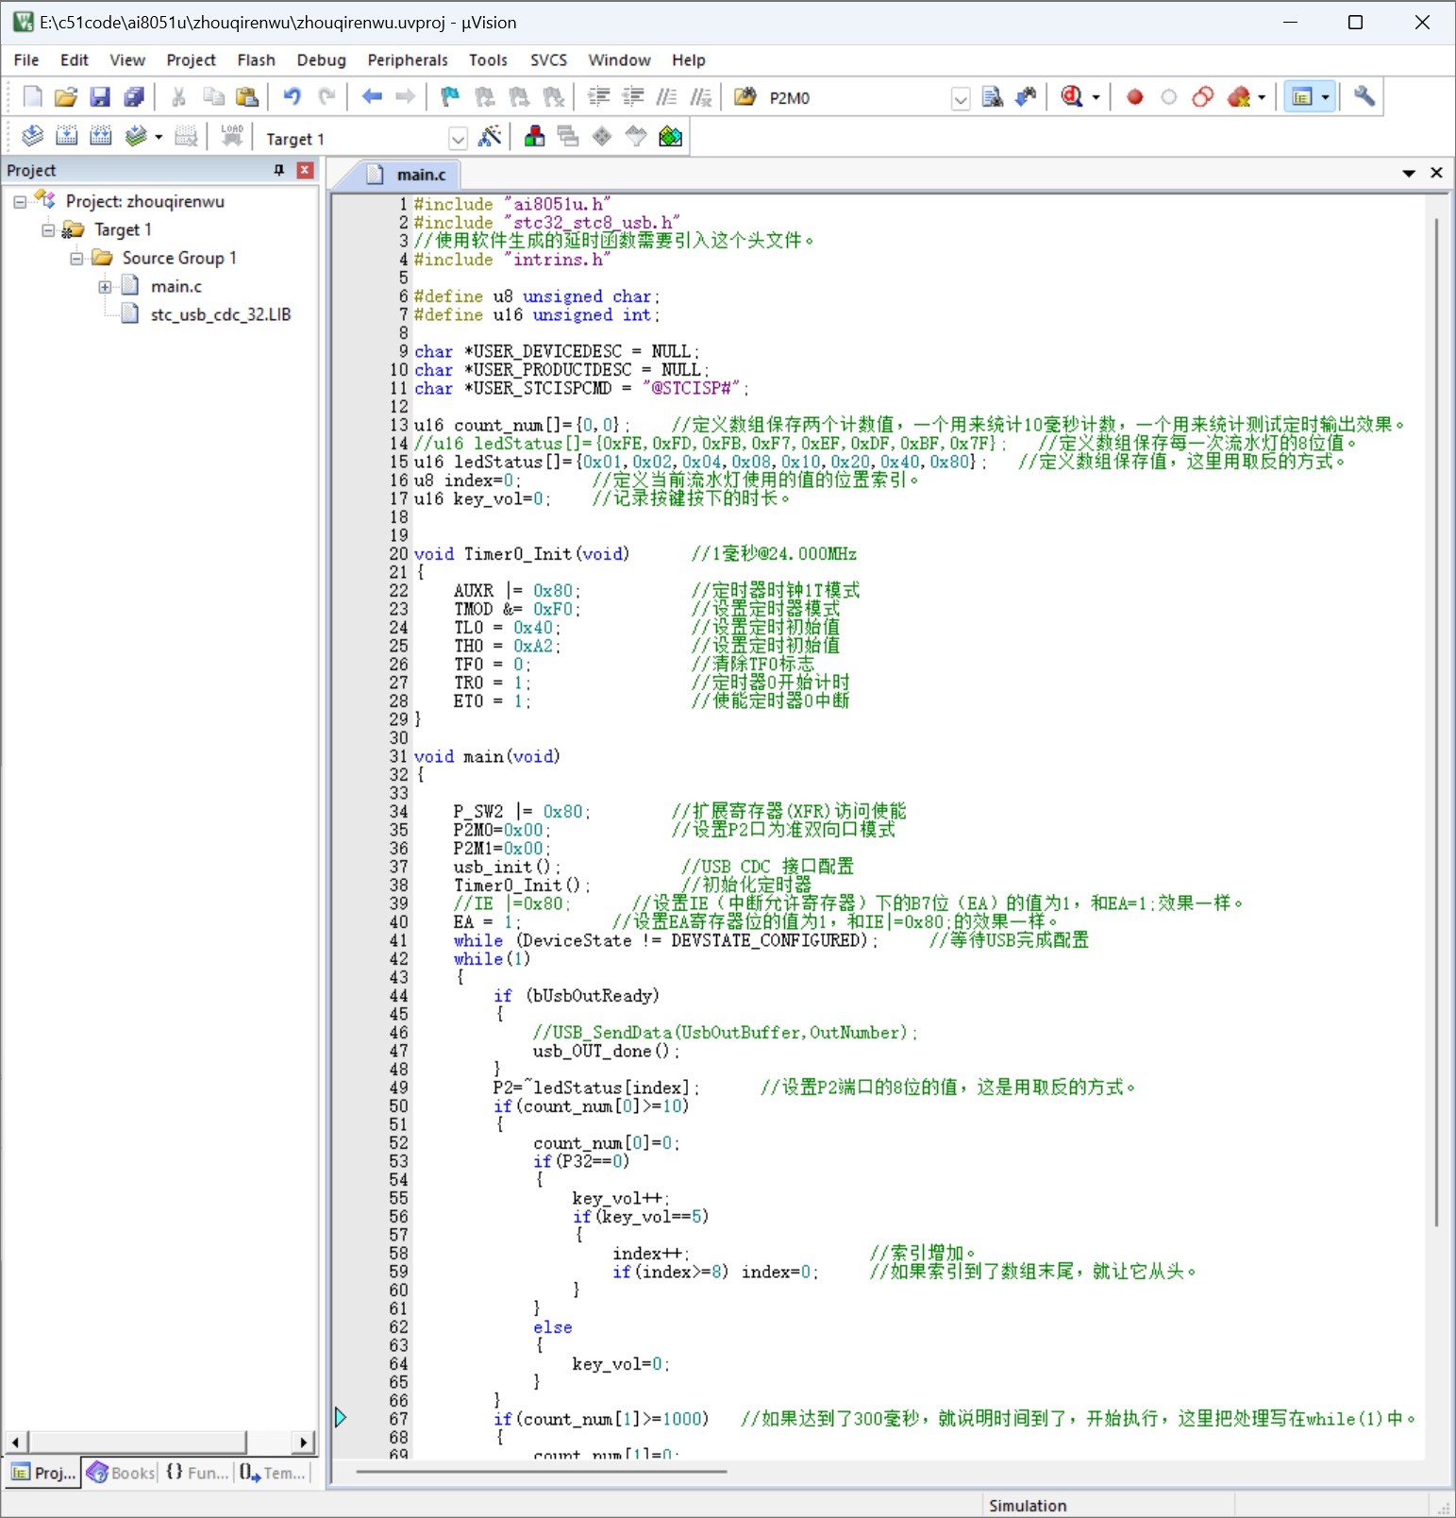Start the debug session with the magnifier d icon
This screenshot has width=1456, height=1518.
pos(1071,97)
